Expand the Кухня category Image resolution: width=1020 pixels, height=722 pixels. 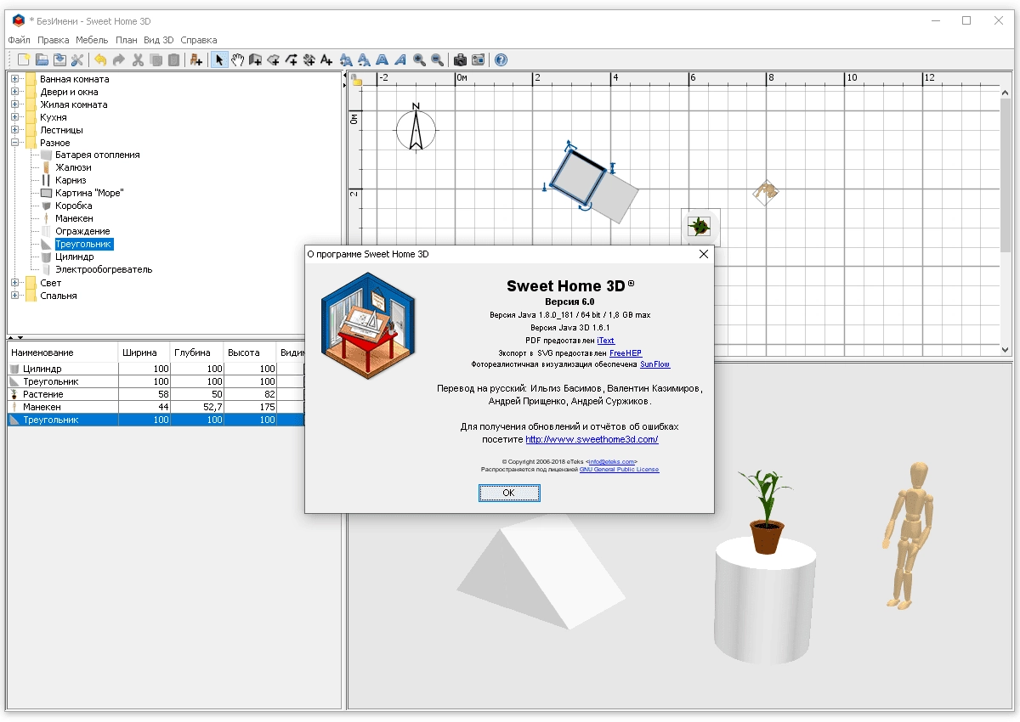[x=15, y=117]
